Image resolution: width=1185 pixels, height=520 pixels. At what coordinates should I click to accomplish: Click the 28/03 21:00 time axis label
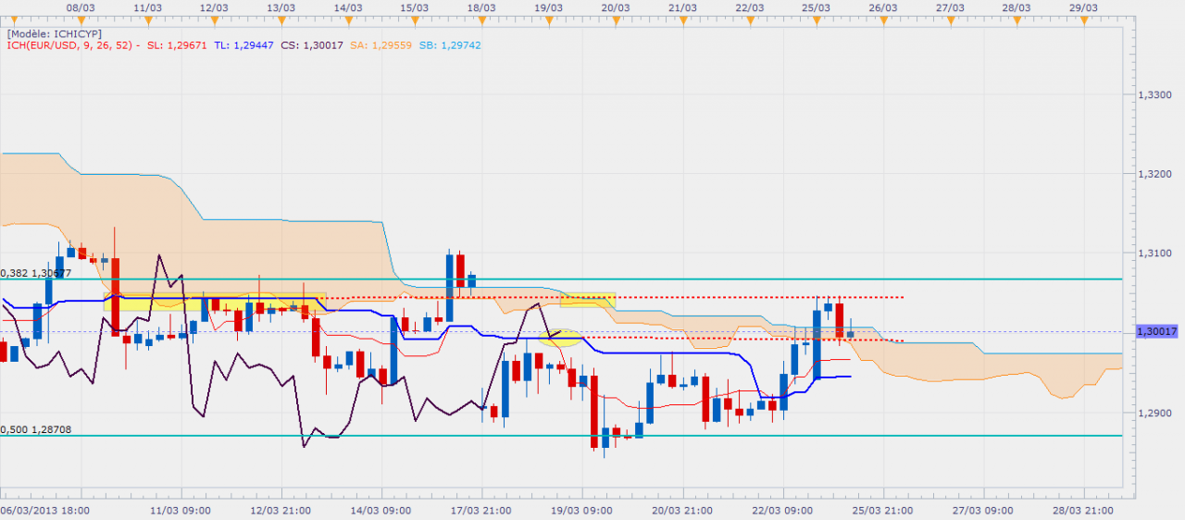(x=1083, y=510)
